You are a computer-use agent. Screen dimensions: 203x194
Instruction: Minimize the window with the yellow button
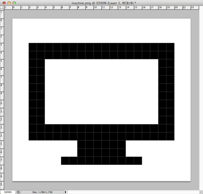(x=9, y=3)
